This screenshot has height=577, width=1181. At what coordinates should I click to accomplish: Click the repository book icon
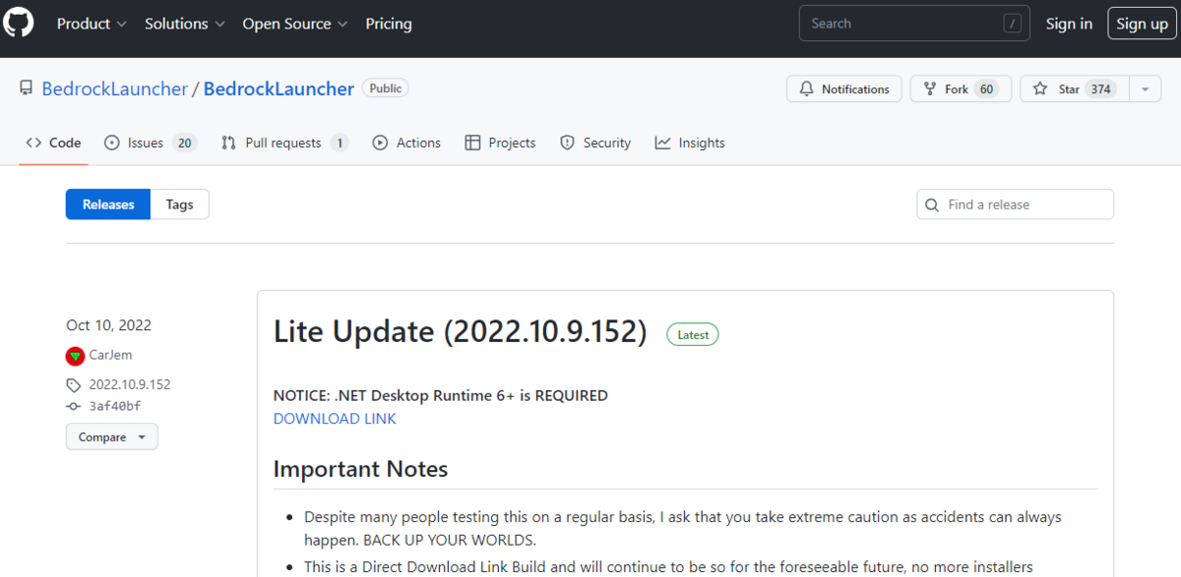[26, 88]
